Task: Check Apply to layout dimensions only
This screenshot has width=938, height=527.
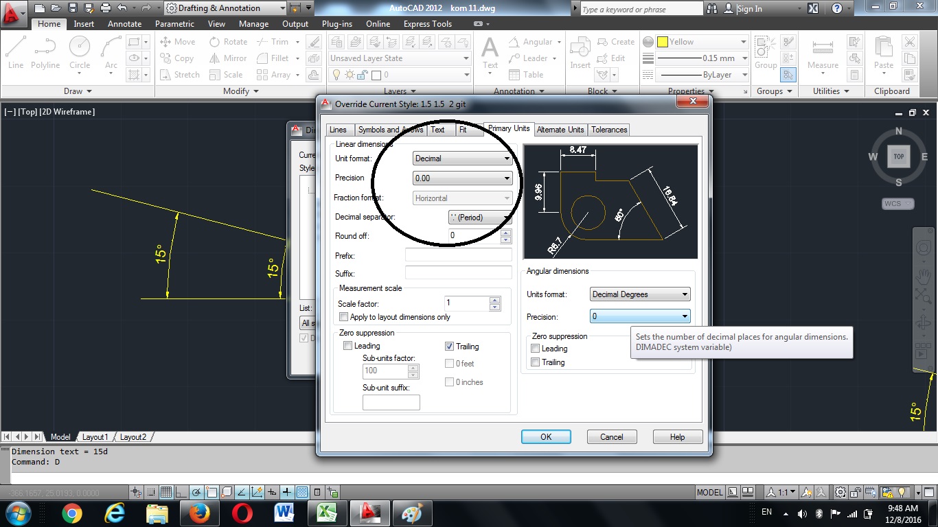Action: click(x=344, y=317)
